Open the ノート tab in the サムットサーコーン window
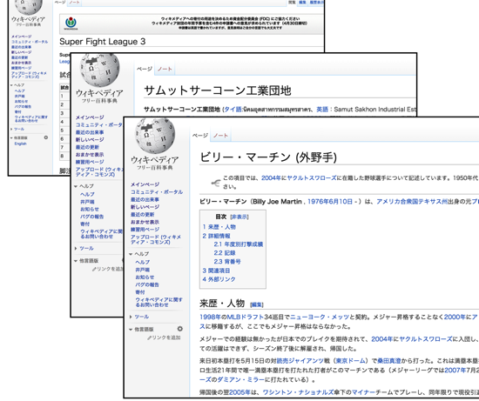 [165, 69]
